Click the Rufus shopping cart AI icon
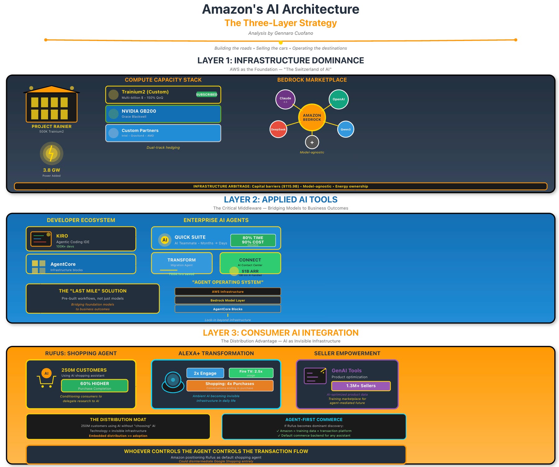The width and height of the screenshot is (559, 467). [47, 378]
